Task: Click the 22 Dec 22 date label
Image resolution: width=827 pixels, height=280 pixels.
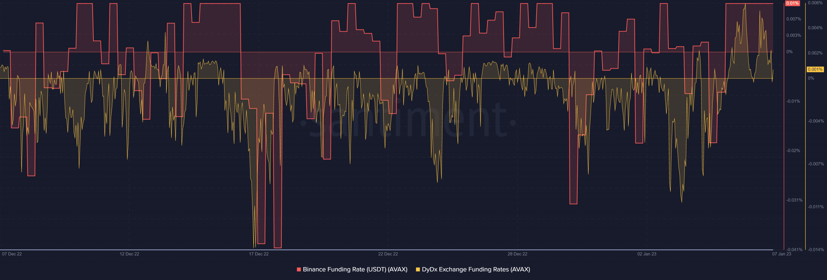Action: [388, 254]
